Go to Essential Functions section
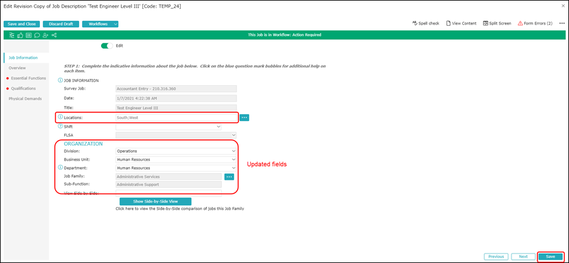 pos(28,78)
